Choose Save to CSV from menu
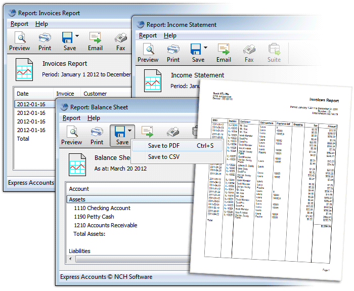Screen dimensions: 354x291 point(164,157)
